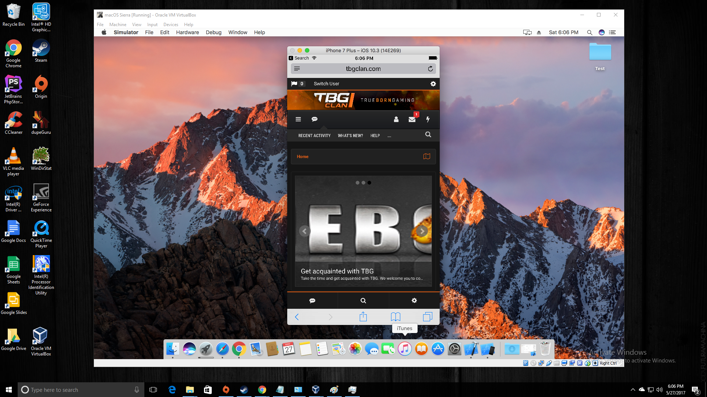Open the Recent Activity tab
The width and height of the screenshot is (707, 397).
pos(314,136)
